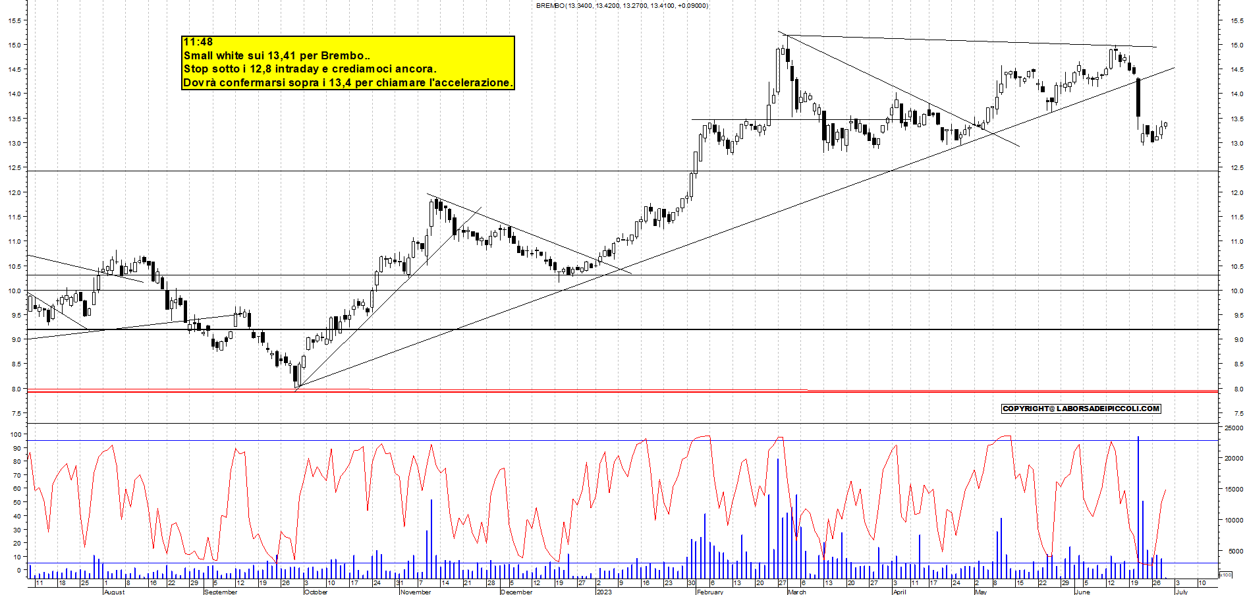1245x595 pixels.
Task: Click the "20000" volume scale value
Action: pos(1234,459)
